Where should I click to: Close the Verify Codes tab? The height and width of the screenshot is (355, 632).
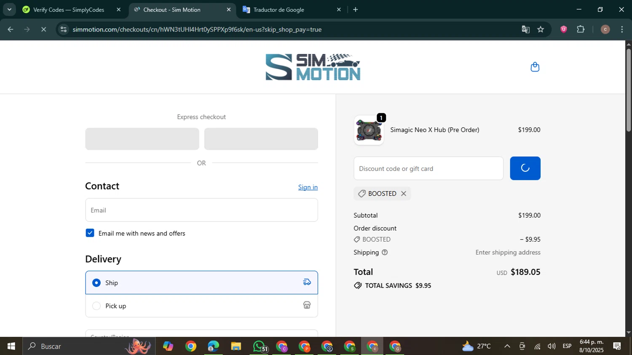tap(118, 10)
